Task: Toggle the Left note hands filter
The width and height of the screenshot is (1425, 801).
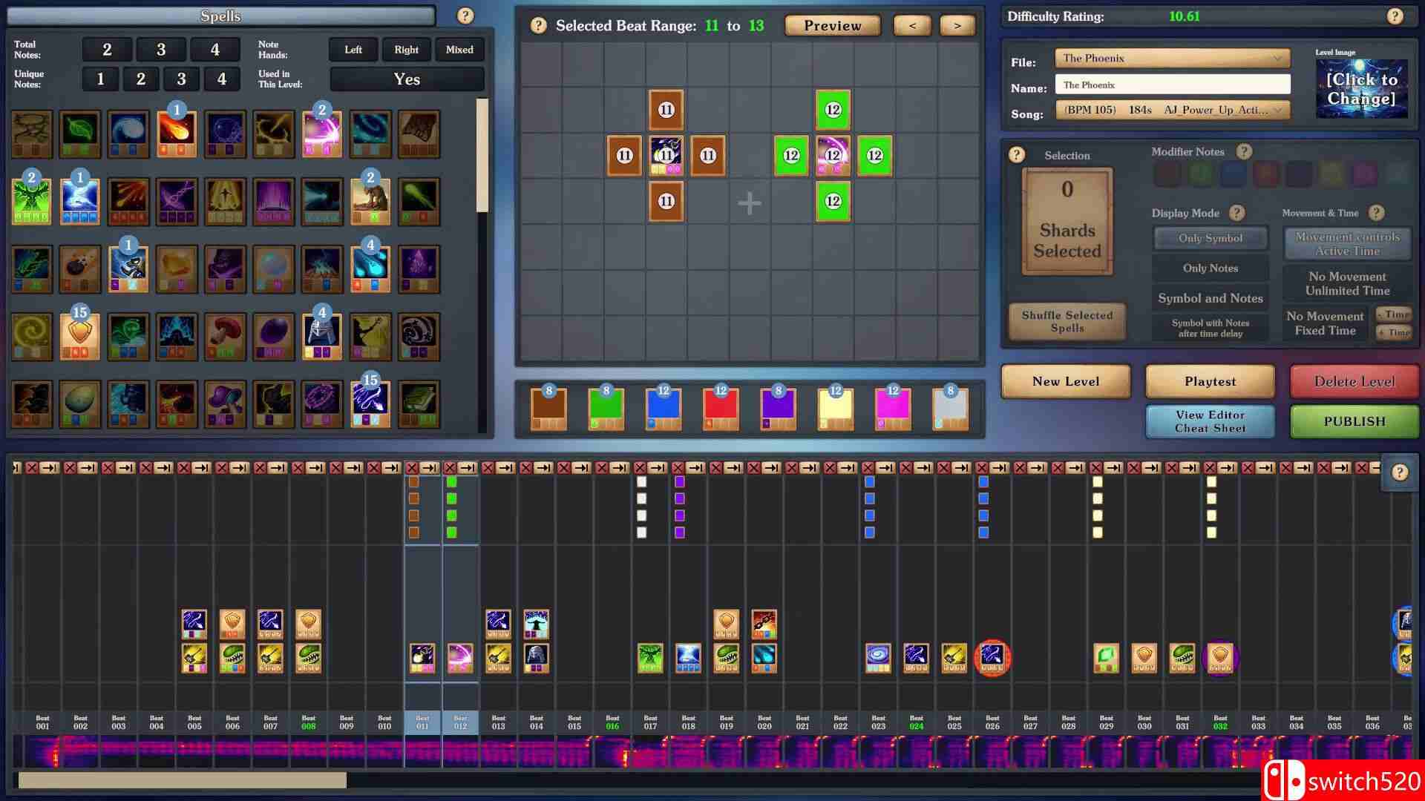Action: click(x=353, y=50)
